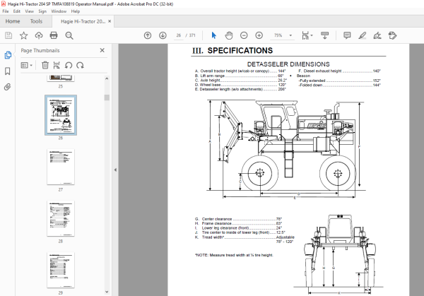The image size is (424, 296).
Task: Click the page number input field
Action: pyautogui.click(x=179, y=35)
